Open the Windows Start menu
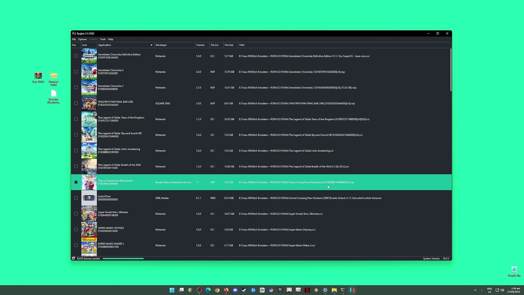 (172, 290)
